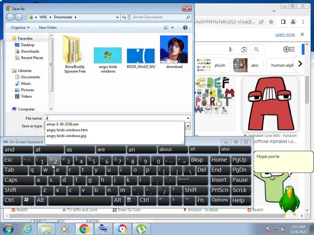The image size is (314, 235).
Task: Click the share page icon in Chrome address bar
Action: pos(261,22)
